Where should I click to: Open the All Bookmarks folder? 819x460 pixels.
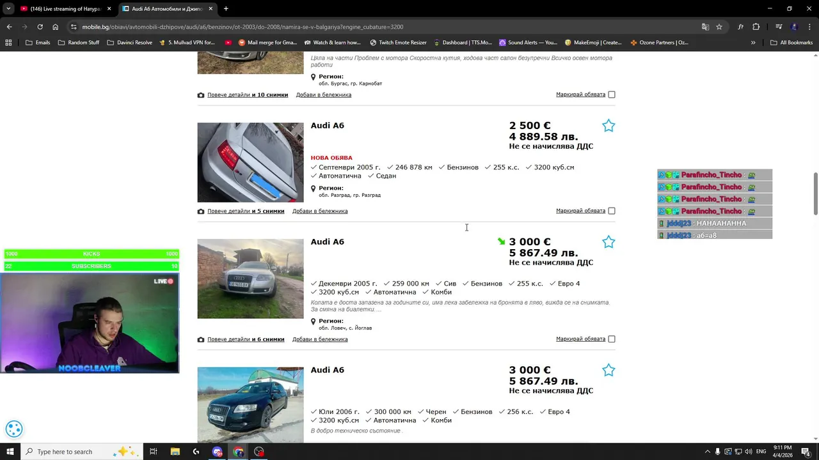click(x=791, y=43)
